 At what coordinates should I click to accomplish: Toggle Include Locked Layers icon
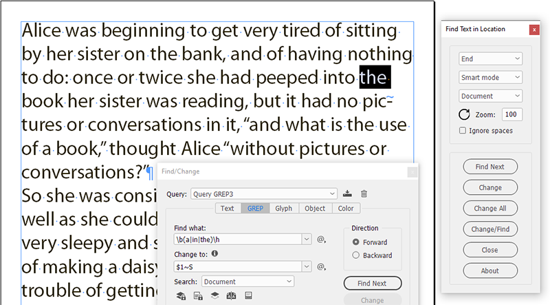[x=181, y=296]
